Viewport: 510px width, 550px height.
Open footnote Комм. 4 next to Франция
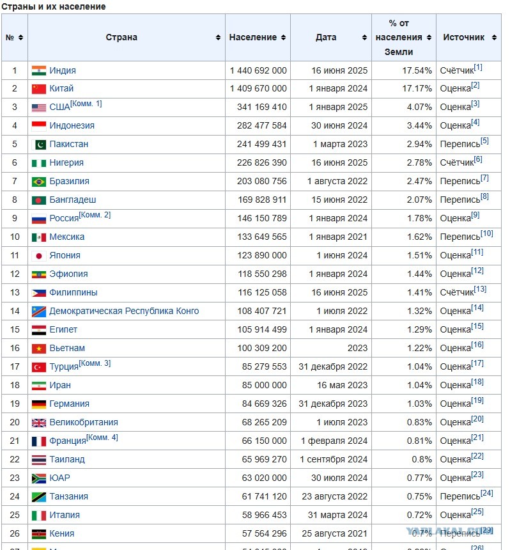pyautogui.click(x=102, y=437)
